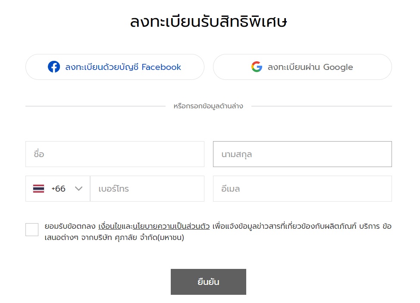420x303 pixels.
Task: Click the หรือกรอกข้อมูลด้านล่าง divider text
Action: click(x=208, y=106)
